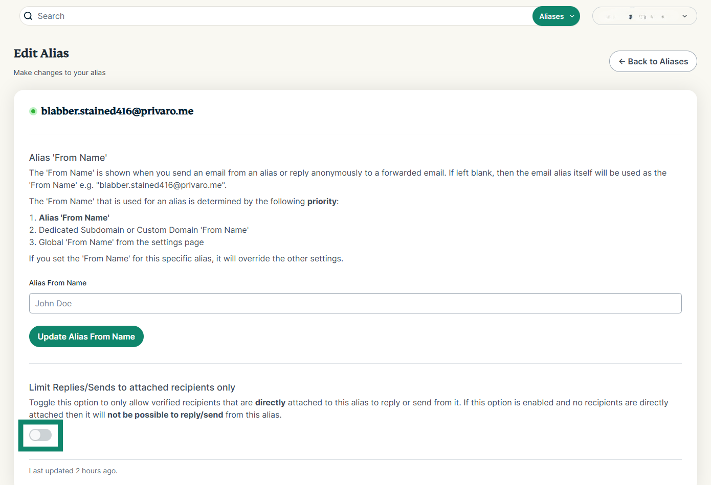Click the search magnifier icon
The width and height of the screenshot is (711, 485).
pos(28,16)
